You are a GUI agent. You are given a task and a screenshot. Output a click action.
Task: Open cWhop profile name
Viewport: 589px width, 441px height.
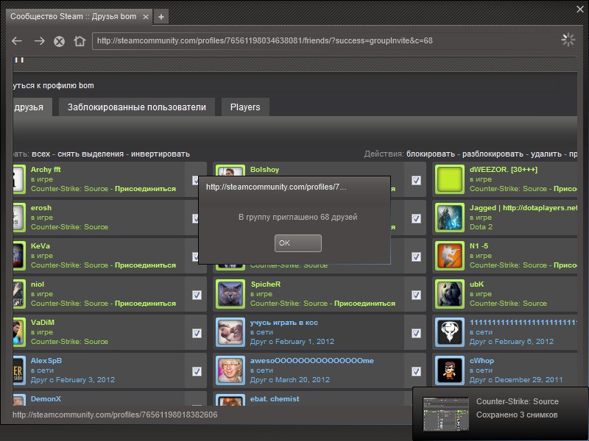pos(482,361)
